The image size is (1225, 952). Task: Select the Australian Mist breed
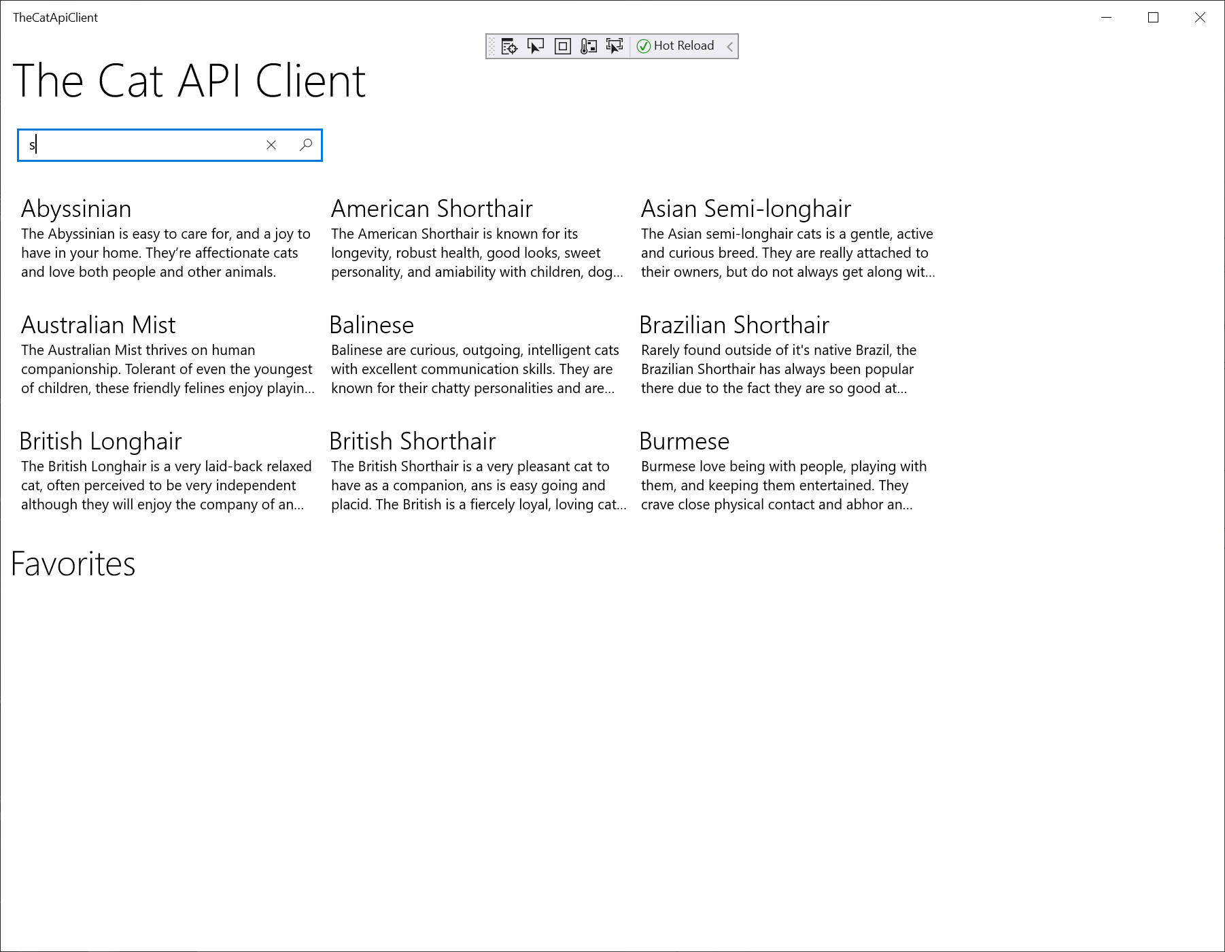click(x=98, y=324)
